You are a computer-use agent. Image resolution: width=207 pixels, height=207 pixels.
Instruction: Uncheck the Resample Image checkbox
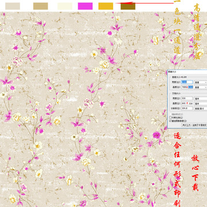[x=170, y=121]
